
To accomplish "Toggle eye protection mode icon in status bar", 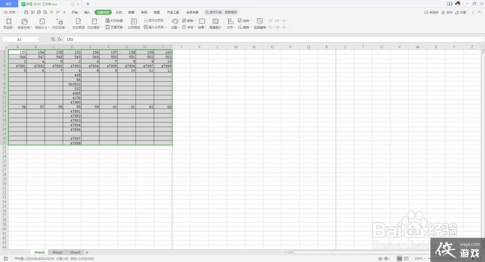I will coord(380,259).
